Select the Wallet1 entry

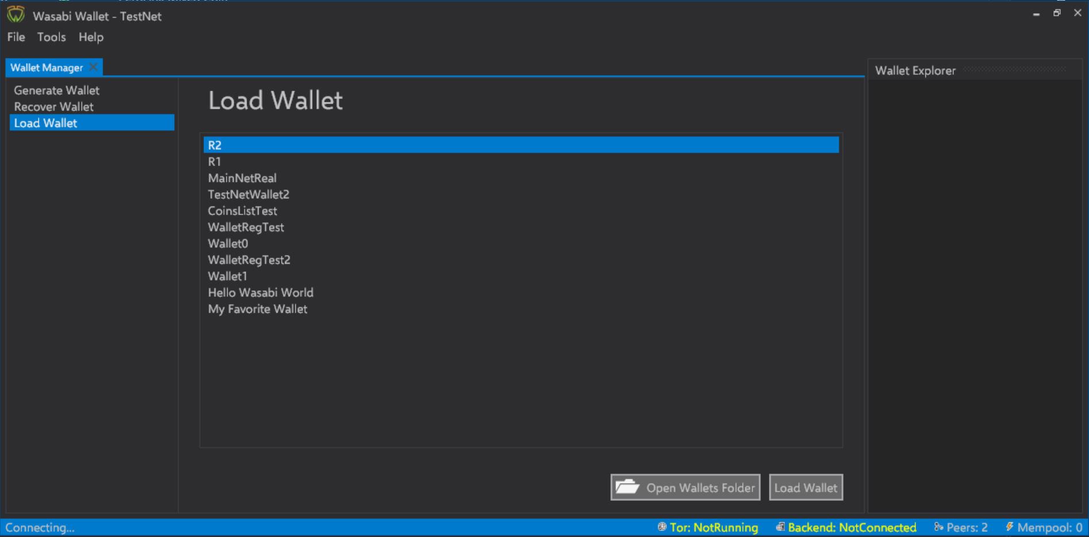[521, 276]
